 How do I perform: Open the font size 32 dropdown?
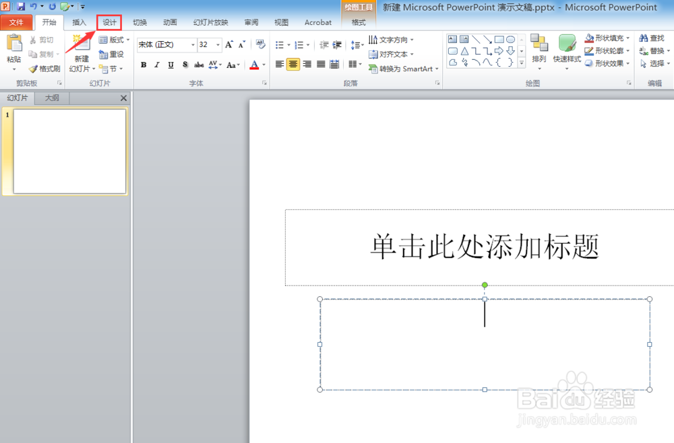(x=218, y=44)
